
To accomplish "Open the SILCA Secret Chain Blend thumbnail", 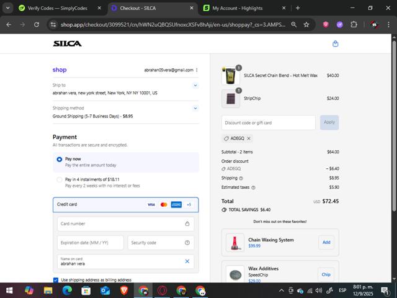I will 231,76.
